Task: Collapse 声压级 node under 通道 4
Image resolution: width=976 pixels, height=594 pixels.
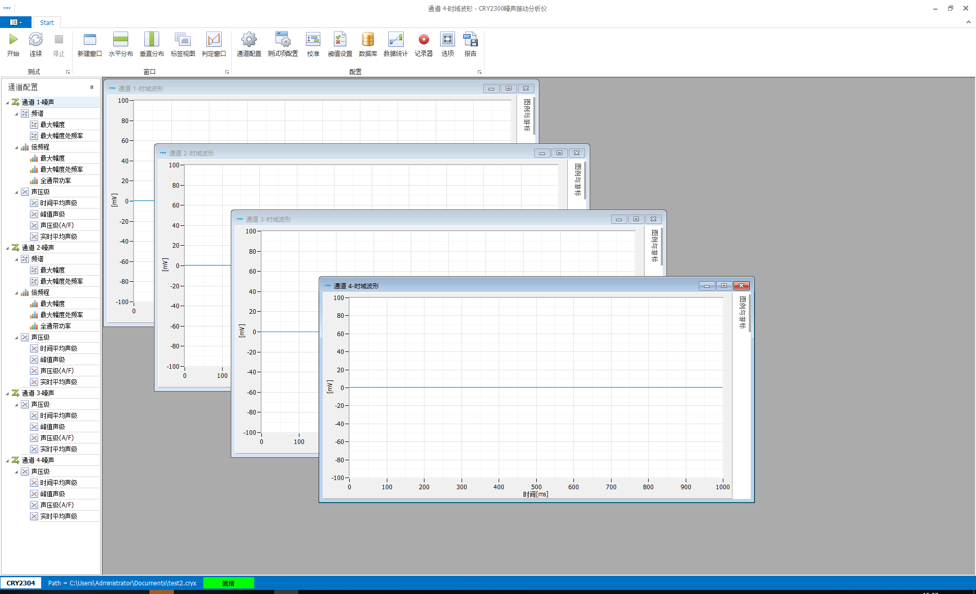Action: (x=16, y=472)
